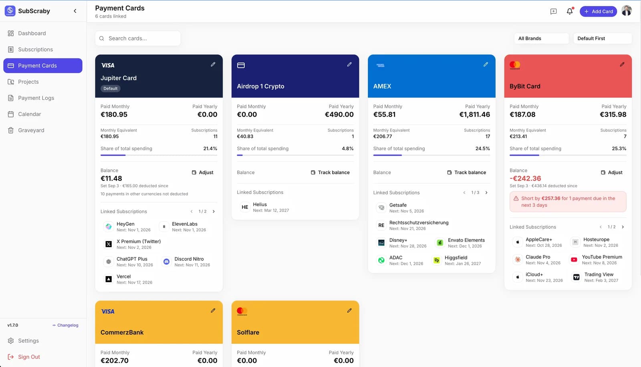This screenshot has height=367, width=641.
Task: Click the Trading View icon
Action: coord(576,277)
